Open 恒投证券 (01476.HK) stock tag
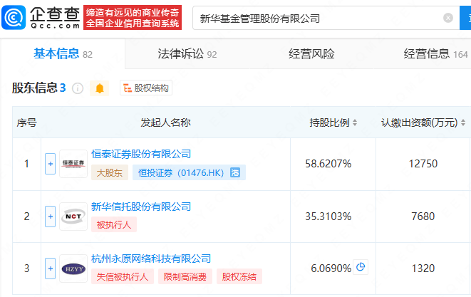The height and width of the screenshot is (297, 471). point(189,172)
